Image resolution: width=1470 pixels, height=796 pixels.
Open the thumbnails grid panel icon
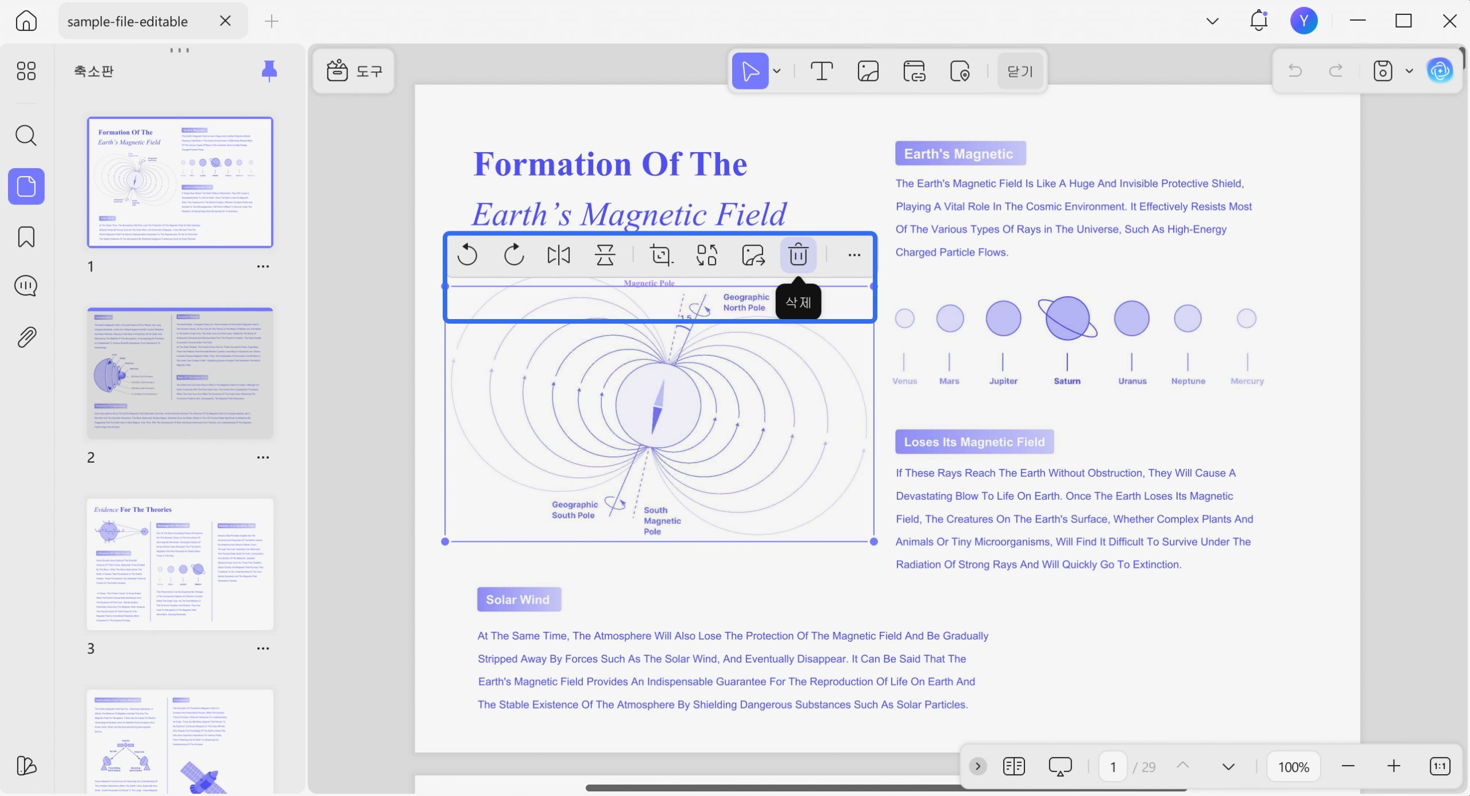(26, 71)
